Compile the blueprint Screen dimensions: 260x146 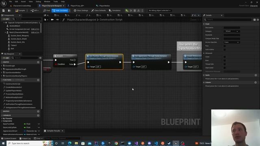coord(20,11)
